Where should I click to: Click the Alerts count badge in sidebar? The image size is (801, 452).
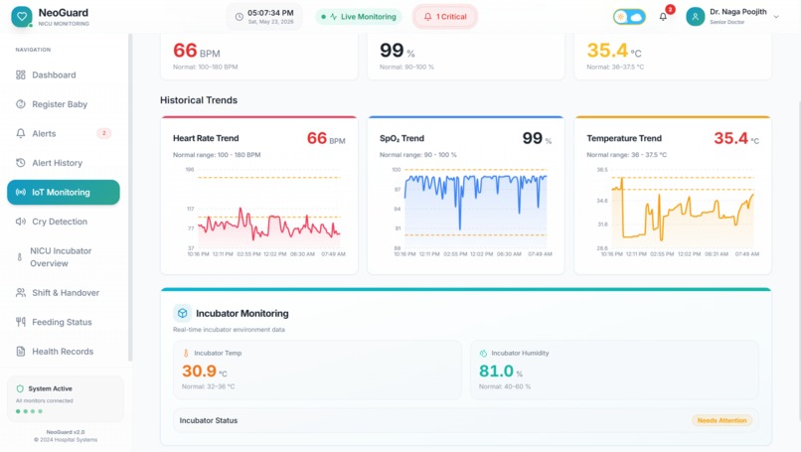(x=103, y=133)
